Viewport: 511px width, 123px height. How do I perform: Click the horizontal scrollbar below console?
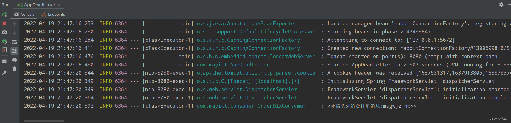point(44,121)
